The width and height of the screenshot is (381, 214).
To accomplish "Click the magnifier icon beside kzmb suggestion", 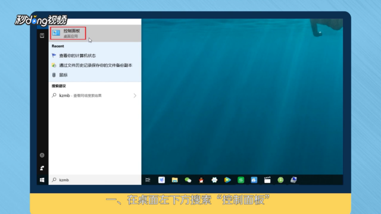I will tap(54, 95).
